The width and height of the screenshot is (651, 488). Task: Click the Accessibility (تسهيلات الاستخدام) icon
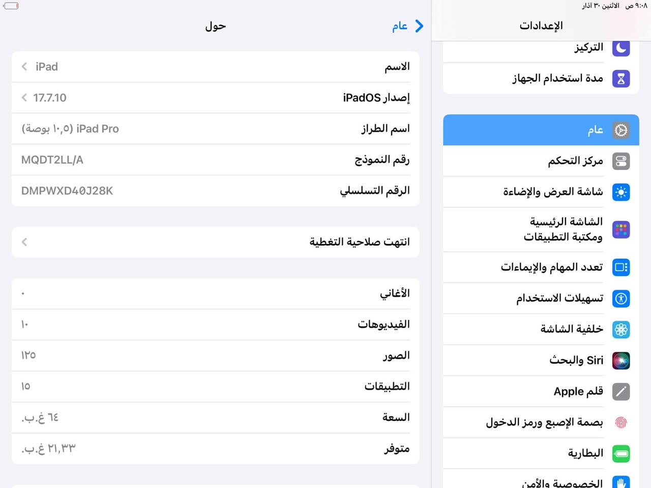(x=621, y=298)
